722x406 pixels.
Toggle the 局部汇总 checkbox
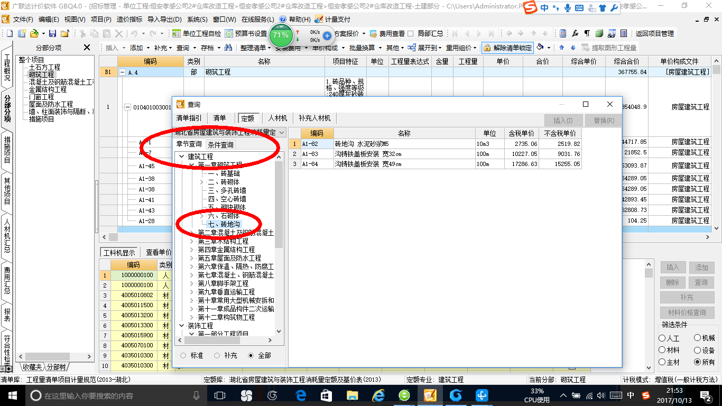pos(411,33)
